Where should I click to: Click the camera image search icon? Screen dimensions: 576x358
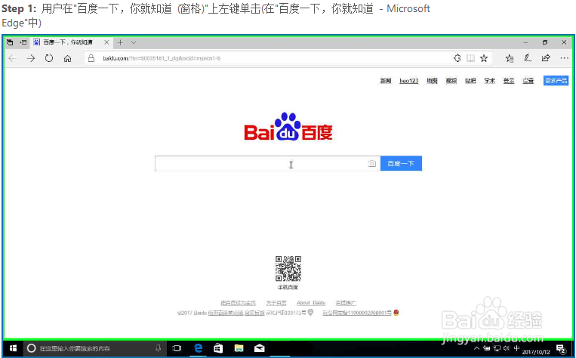[371, 164]
